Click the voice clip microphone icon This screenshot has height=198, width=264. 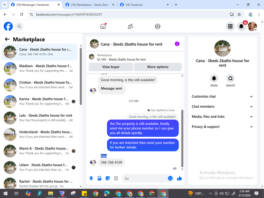click(91, 178)
